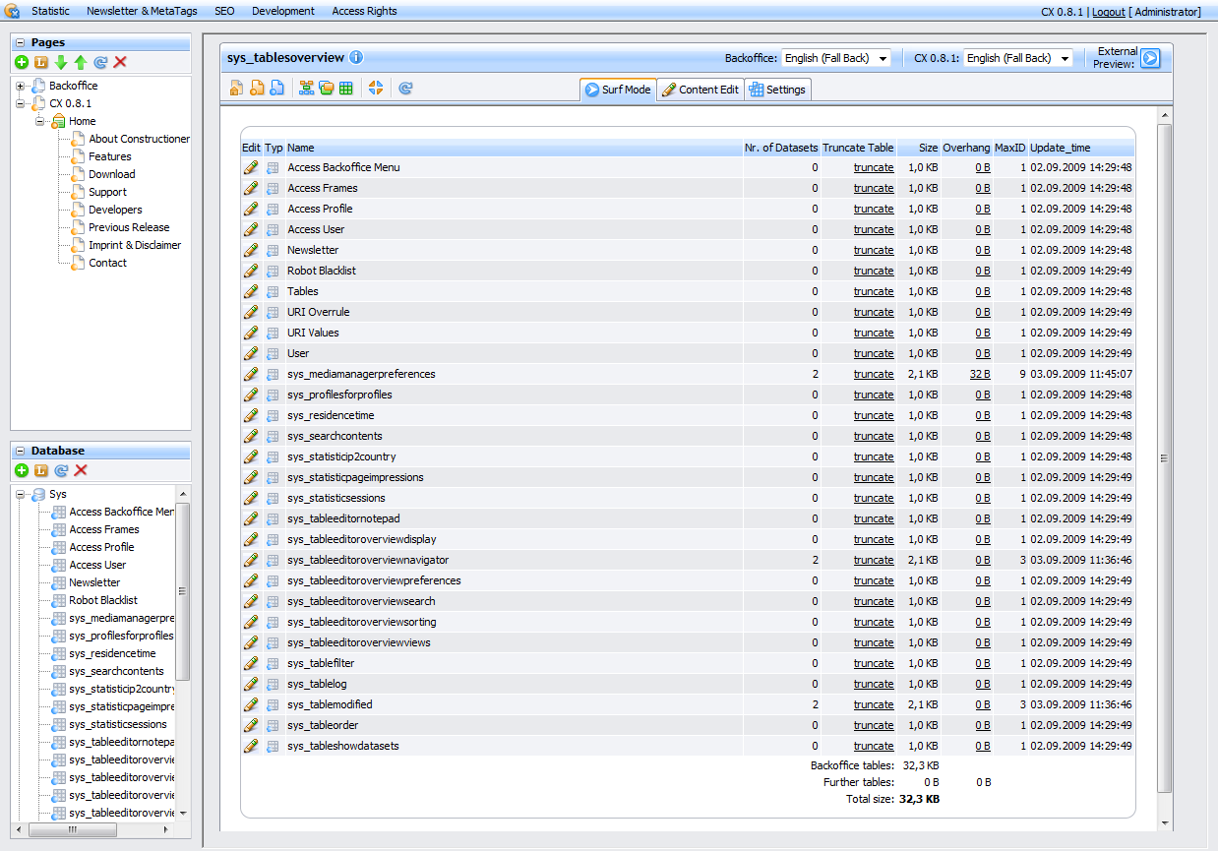Click the green table grid icon in toolbar
Viewport: 1218px width, 851px height.
tap(345, 89)
